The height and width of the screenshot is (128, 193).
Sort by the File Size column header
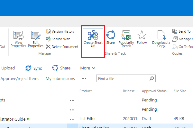(x=180, y=91)
